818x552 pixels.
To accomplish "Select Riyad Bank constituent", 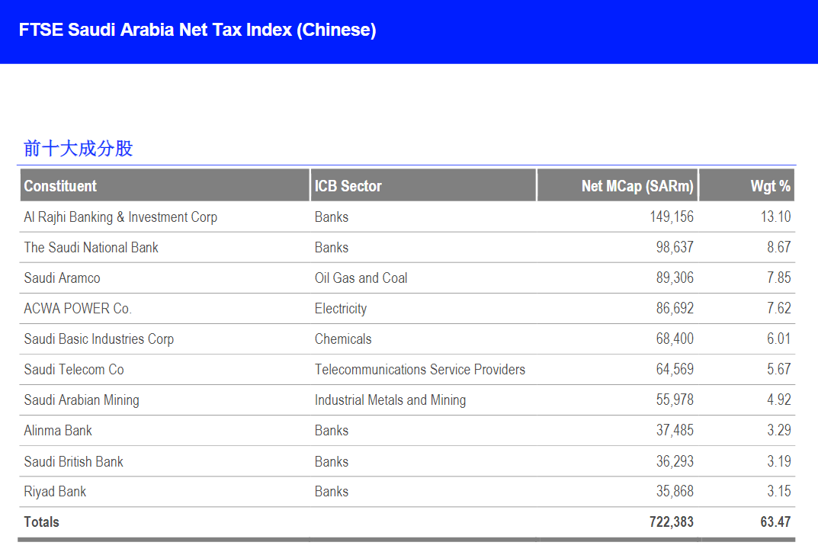I will (55, 492).
